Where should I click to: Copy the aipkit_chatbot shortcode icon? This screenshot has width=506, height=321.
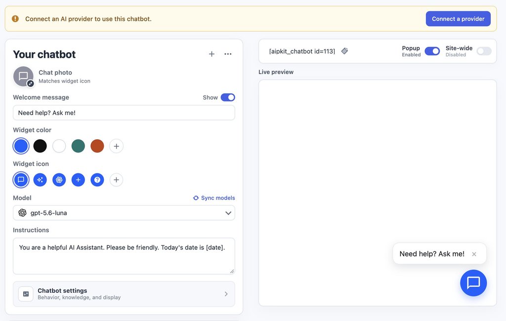344,51
